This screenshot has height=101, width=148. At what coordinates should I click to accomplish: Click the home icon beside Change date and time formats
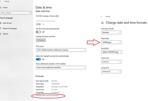[x=102, y=23]
